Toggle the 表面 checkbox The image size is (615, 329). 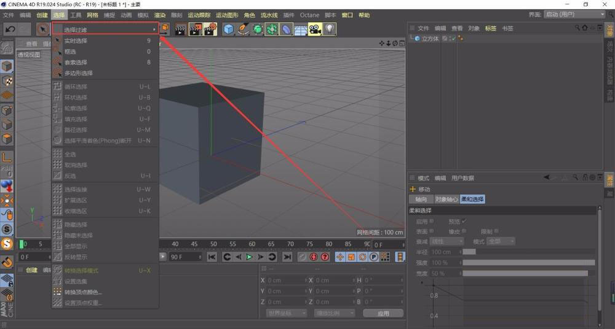click(432, 231)
